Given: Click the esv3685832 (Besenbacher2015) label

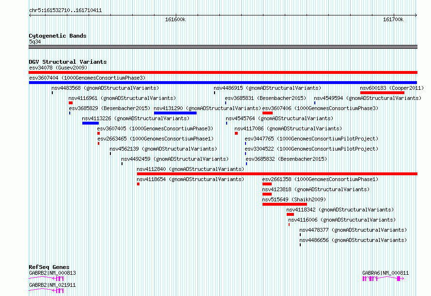Looking at the screenshot, I should [x=286, y=159].
